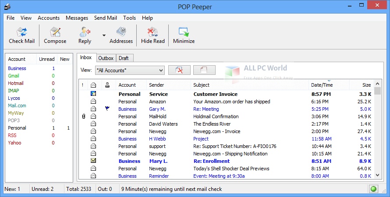
Task: Click the attachment paperclip on MailHold row
Action: click(84, 116)
